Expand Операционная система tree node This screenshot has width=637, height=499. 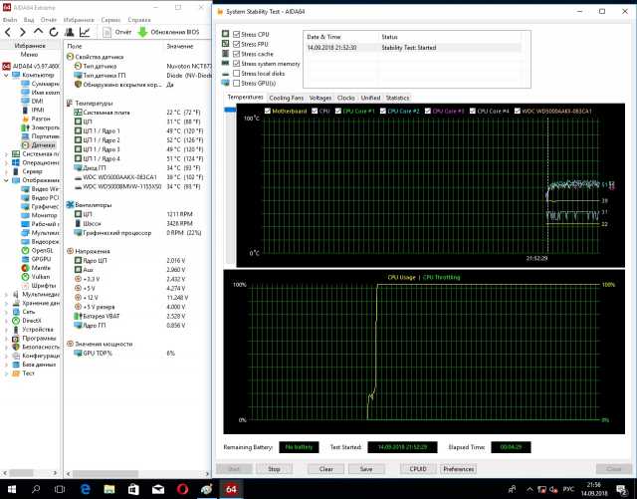click(x=6, y=162)
